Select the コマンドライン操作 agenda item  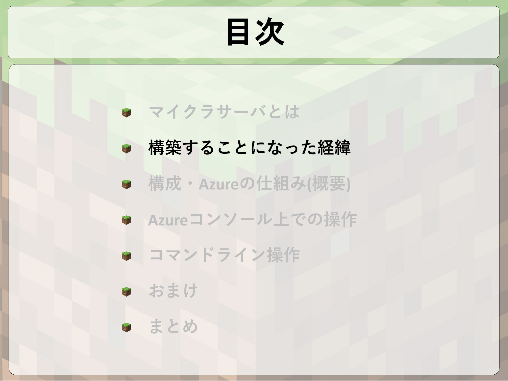tap(224, 255)
